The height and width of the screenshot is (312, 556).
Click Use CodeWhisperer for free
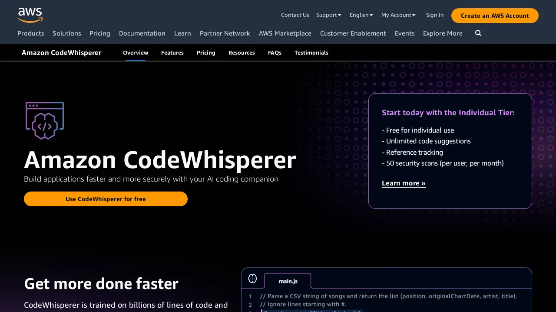[x=106, y=199]
